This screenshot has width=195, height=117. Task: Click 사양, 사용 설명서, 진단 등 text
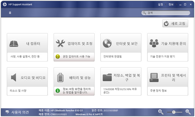point(25,57)
